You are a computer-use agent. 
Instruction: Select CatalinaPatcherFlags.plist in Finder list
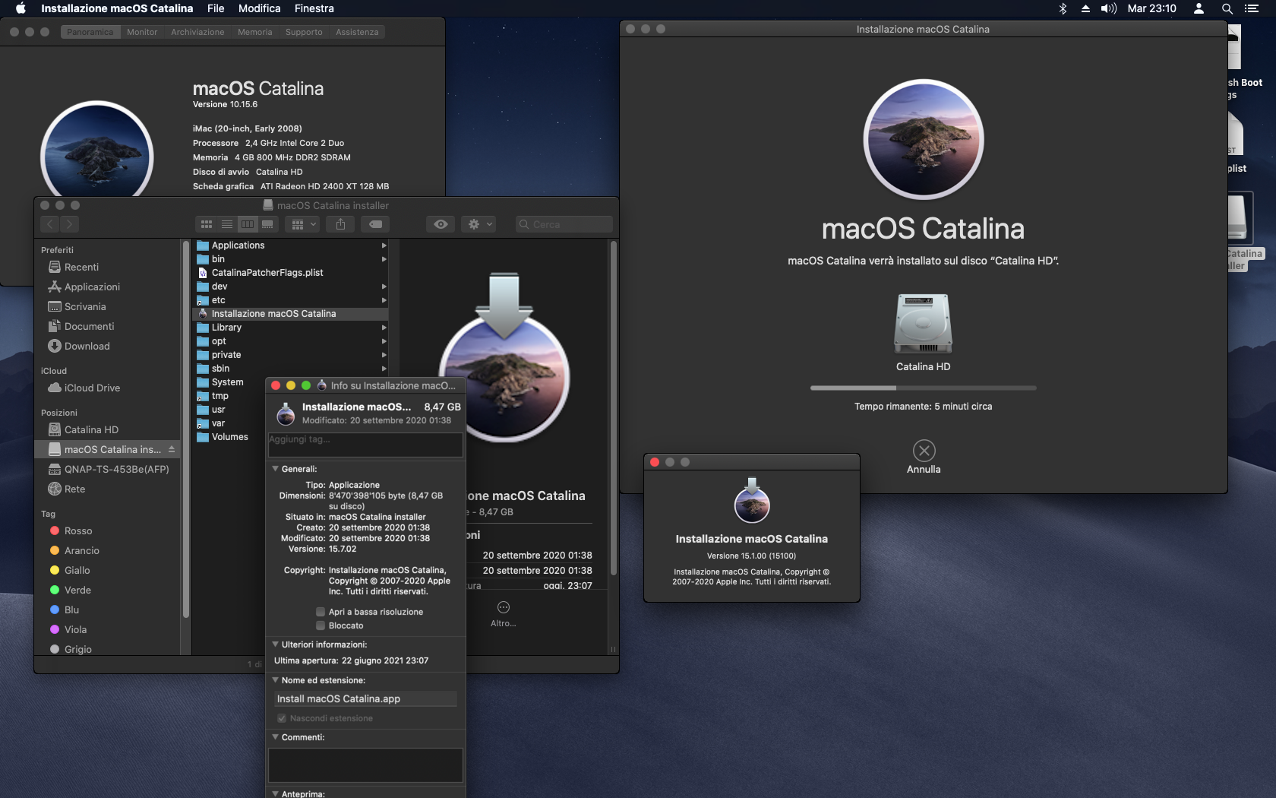coord(292,273)
